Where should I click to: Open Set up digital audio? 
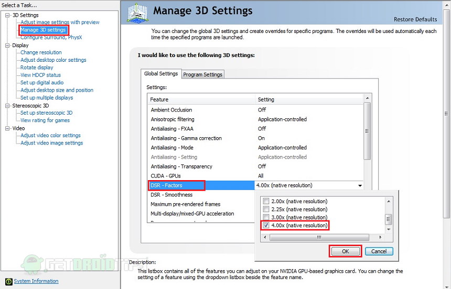42,82
